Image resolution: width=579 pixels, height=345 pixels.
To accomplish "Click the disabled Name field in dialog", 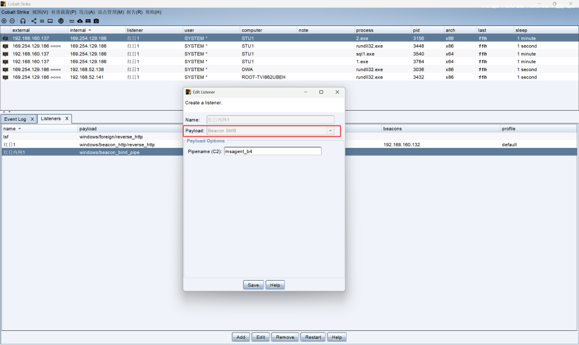I will (270, 120).
